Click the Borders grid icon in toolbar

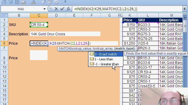coord(17,2)
